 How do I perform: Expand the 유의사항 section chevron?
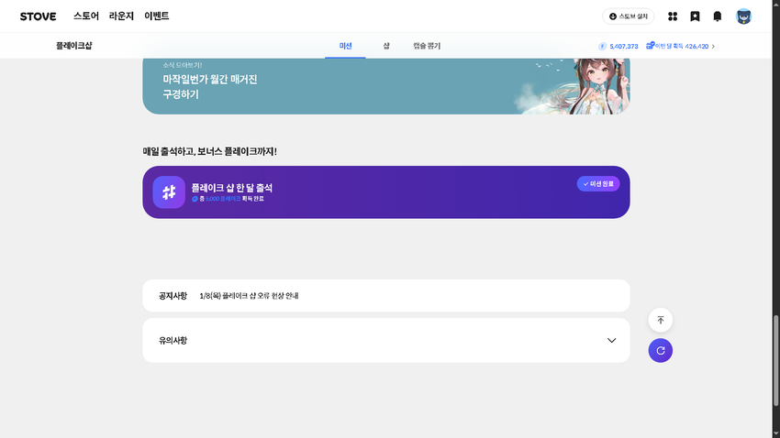[612, 341]
